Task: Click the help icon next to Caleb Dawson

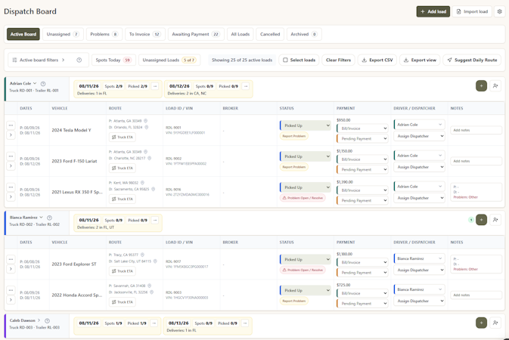Action: click(47, 320)
